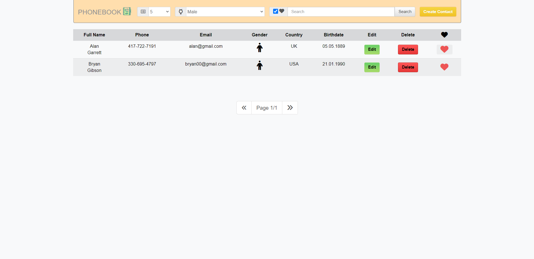Uncheck the favorites filter checkbox
This screenshot has width=534, height=259.
coord(275,11)
